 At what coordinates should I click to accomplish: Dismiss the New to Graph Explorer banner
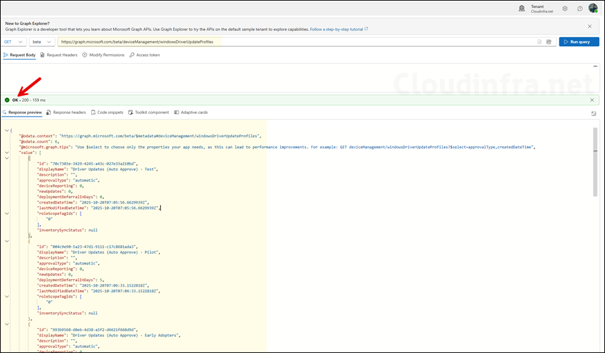(590, 26)
